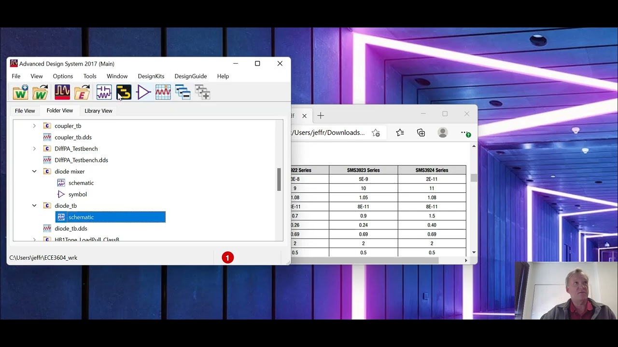This screenshot has height=347, width=618.
Task: Select DiffPA_Testbench.dds file
Action: (81, 160)
